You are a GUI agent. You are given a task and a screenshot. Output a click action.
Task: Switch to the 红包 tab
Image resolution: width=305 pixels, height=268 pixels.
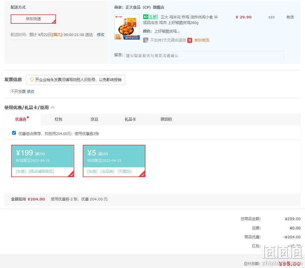coord(58,119)
